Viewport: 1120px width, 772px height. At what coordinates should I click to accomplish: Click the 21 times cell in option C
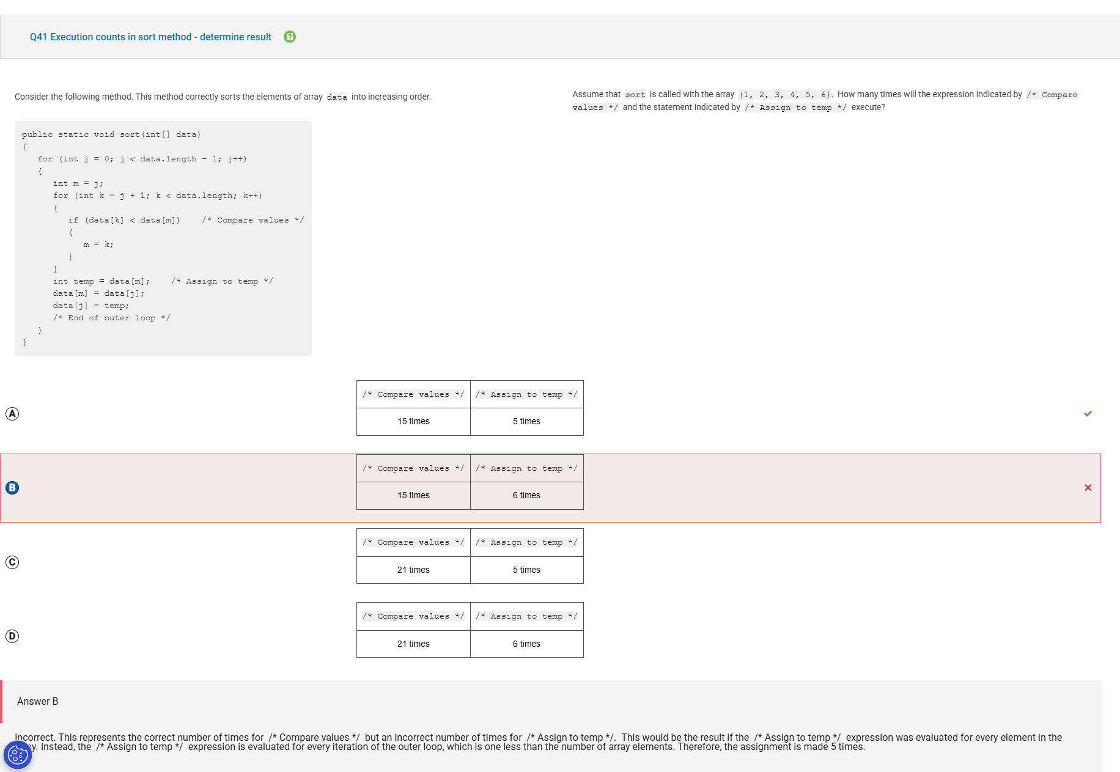413,570
